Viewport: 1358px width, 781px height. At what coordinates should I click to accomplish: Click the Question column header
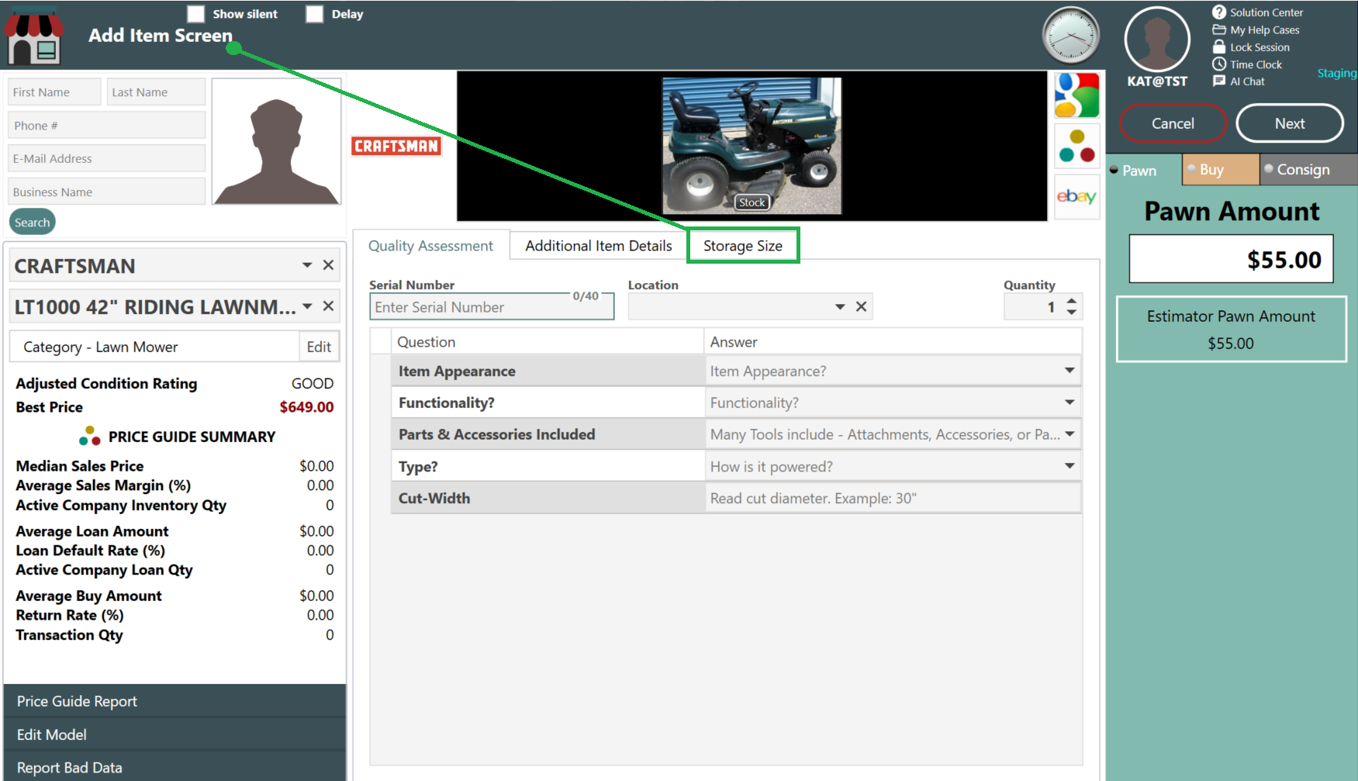548,342
